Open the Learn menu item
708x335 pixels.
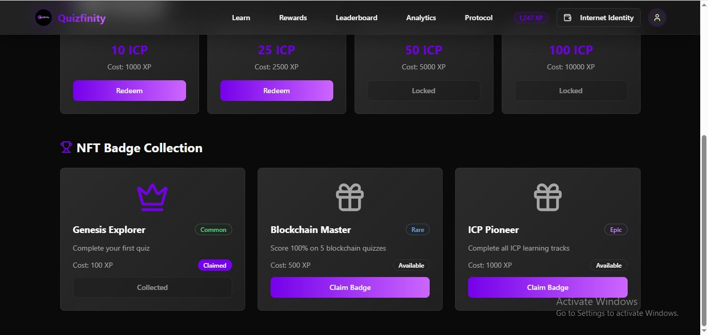tap(241, 18)
